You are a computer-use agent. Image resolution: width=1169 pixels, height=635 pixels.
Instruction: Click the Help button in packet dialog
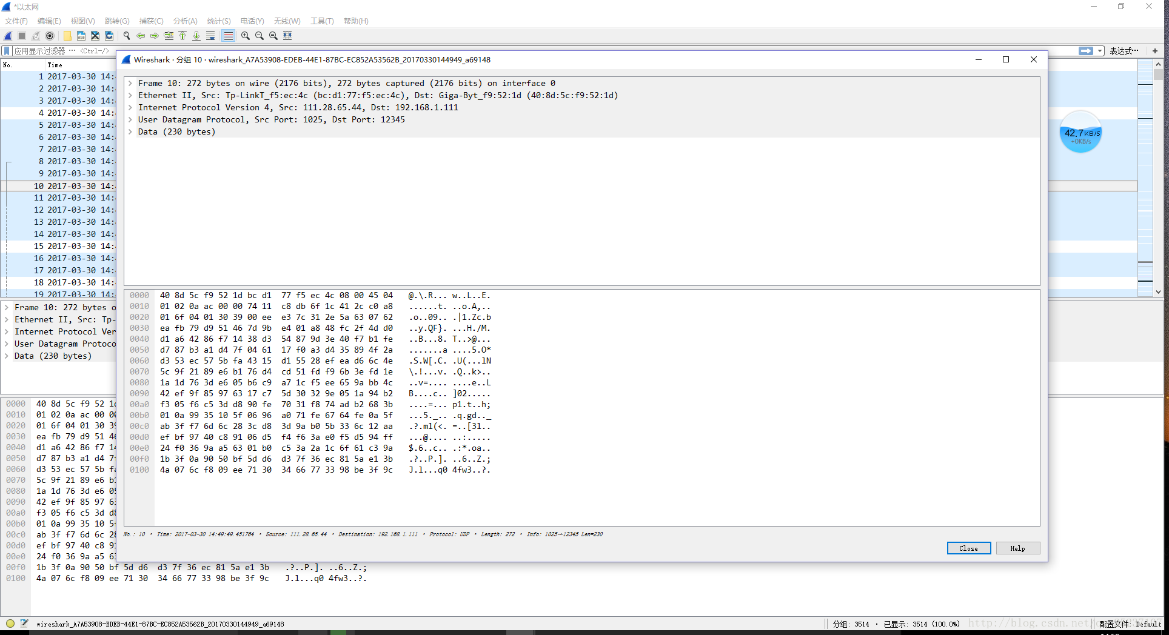[1018, 548]
